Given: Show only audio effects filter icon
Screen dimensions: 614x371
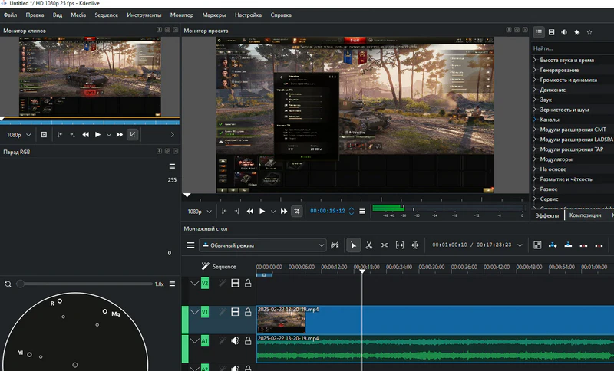Looking at the screenshot, I should 564,32.
